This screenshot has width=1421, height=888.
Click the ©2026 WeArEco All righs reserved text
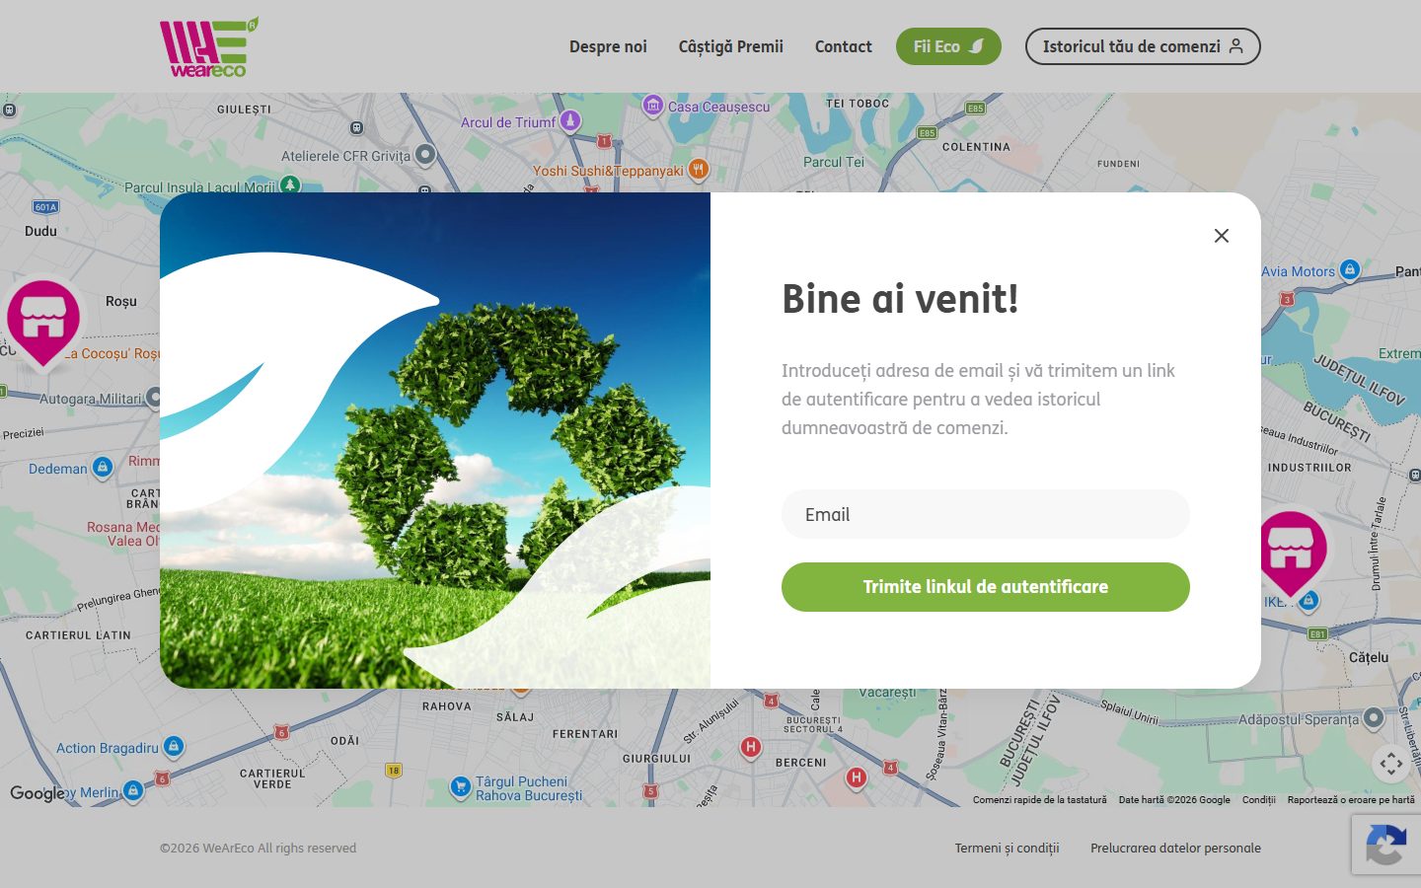tap(259, 848)
